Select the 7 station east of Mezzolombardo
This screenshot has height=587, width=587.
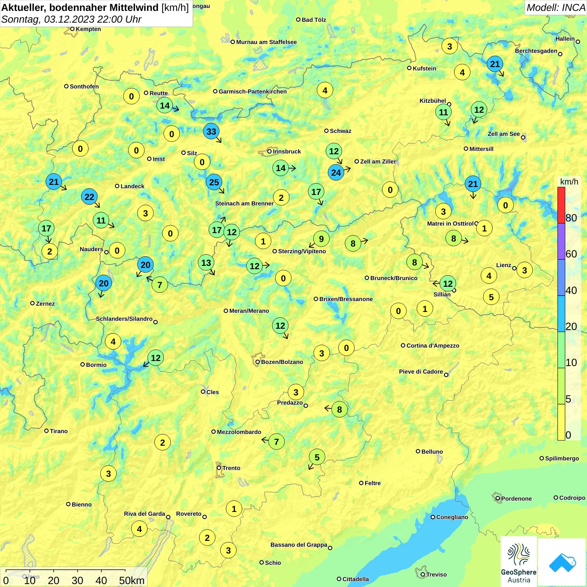[276, 442]
